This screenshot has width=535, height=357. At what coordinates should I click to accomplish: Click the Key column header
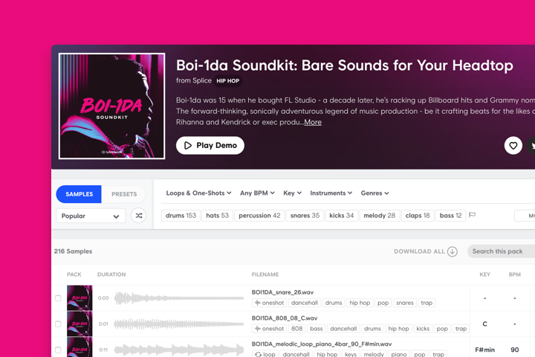pos(484,274)
